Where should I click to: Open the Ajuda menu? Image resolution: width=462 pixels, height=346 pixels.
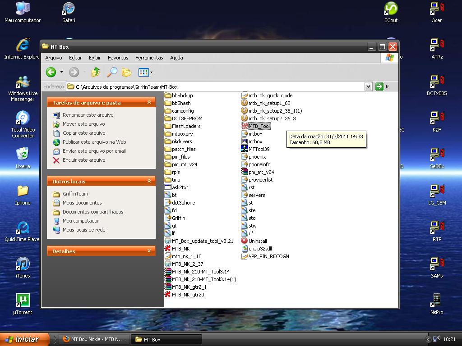click(176, 58)
